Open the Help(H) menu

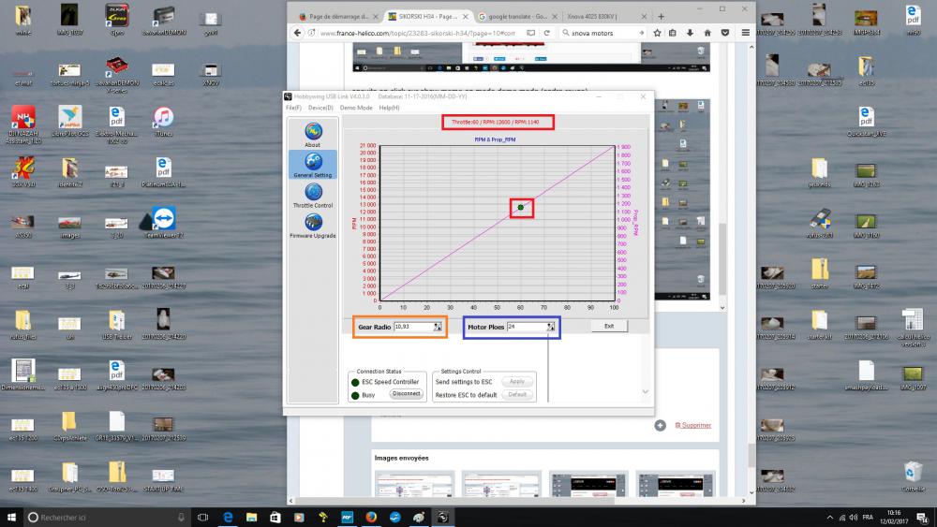click(389, 108)
